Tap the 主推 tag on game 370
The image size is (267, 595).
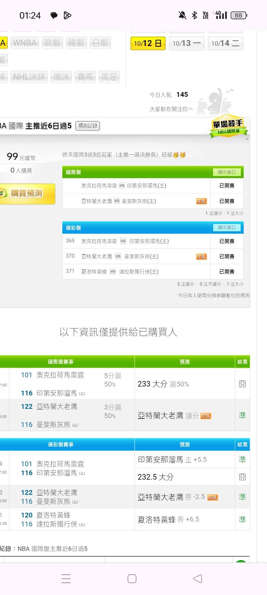click(x=201, y=256)
